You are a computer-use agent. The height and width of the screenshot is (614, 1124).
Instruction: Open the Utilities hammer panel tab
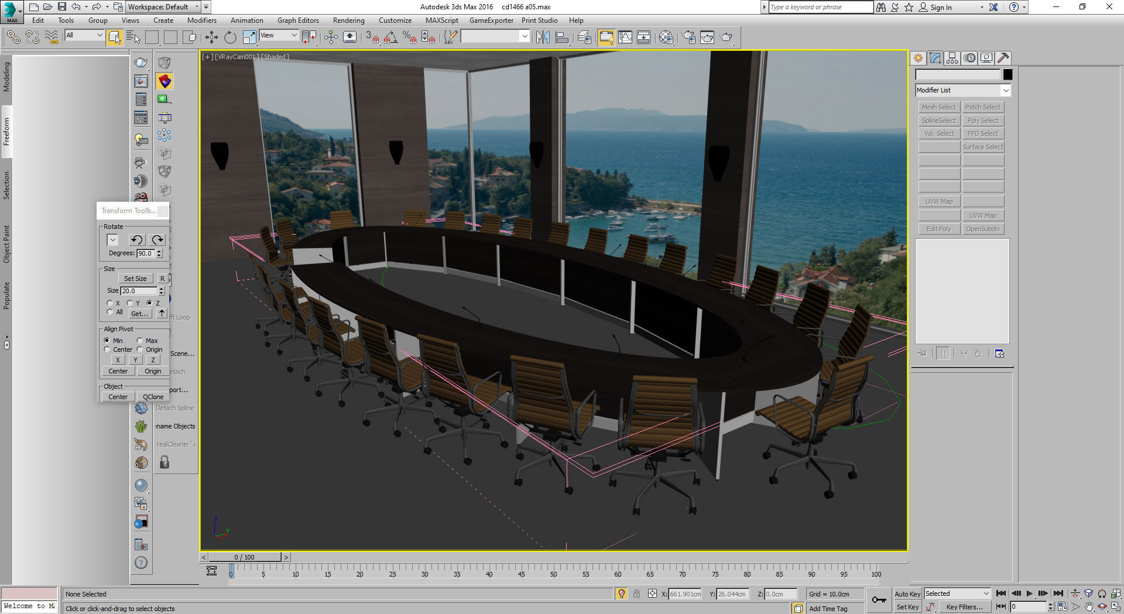point(1003,58)
